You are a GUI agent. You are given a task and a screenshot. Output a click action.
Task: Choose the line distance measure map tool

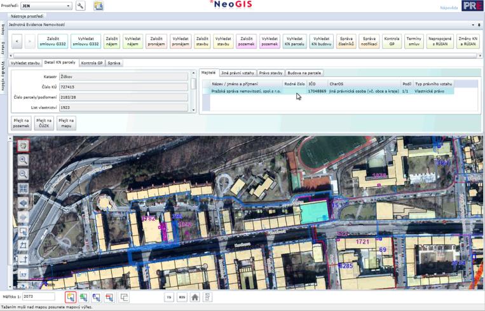(23, 259)
